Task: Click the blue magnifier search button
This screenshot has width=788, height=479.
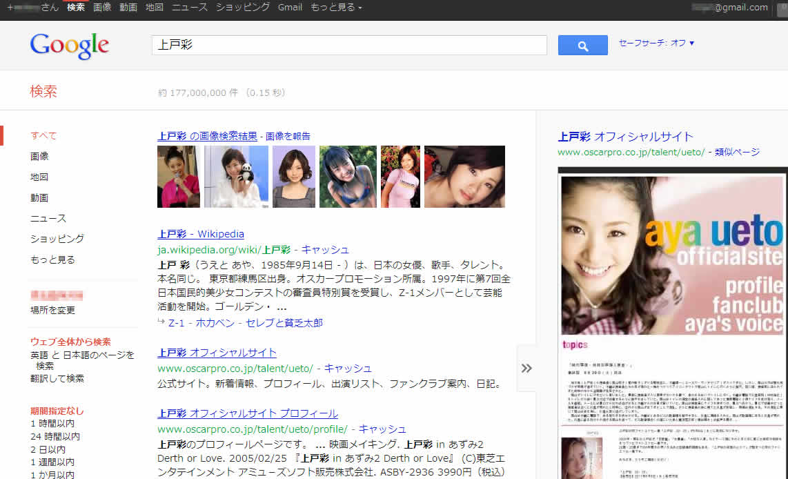Action: [582, 46]
